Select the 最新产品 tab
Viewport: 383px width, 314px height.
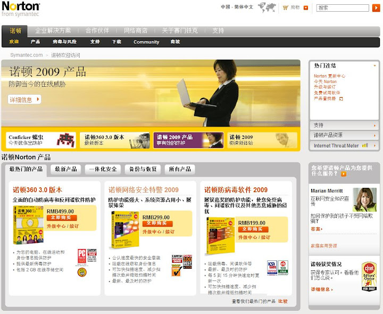pos(66,169)
